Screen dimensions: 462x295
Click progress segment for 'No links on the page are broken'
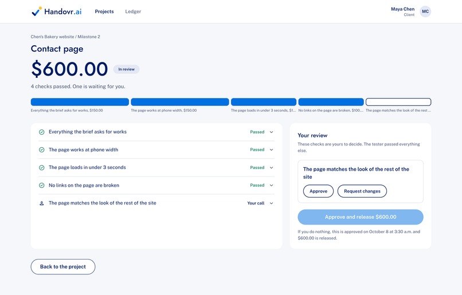(x=331, y=102)
